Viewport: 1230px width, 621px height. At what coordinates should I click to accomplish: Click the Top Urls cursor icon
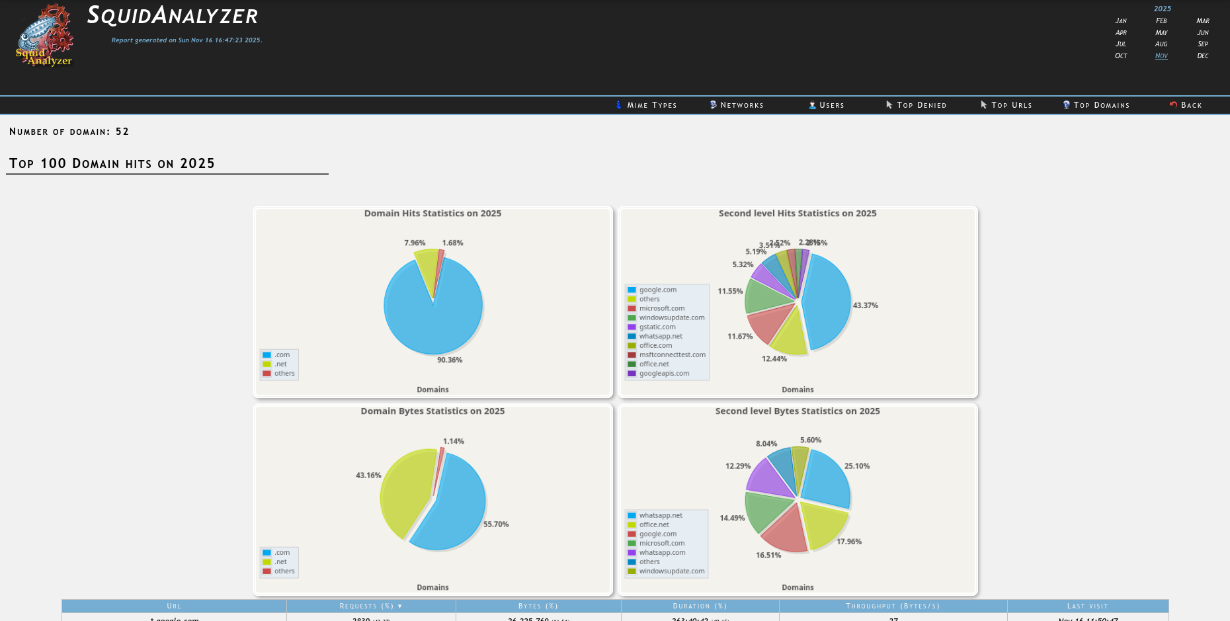pyautogui.click(x=984, y=104)
